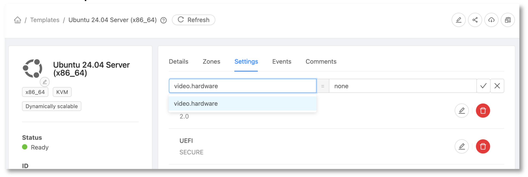Edit the setting with value 2.0
The height and width of the screenshot is (177, 528).
462,111
